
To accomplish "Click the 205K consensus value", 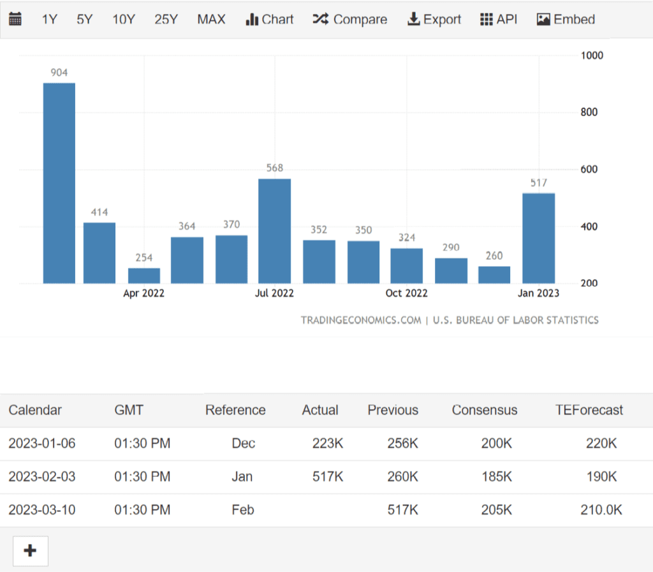I will (x=496, y=510).
